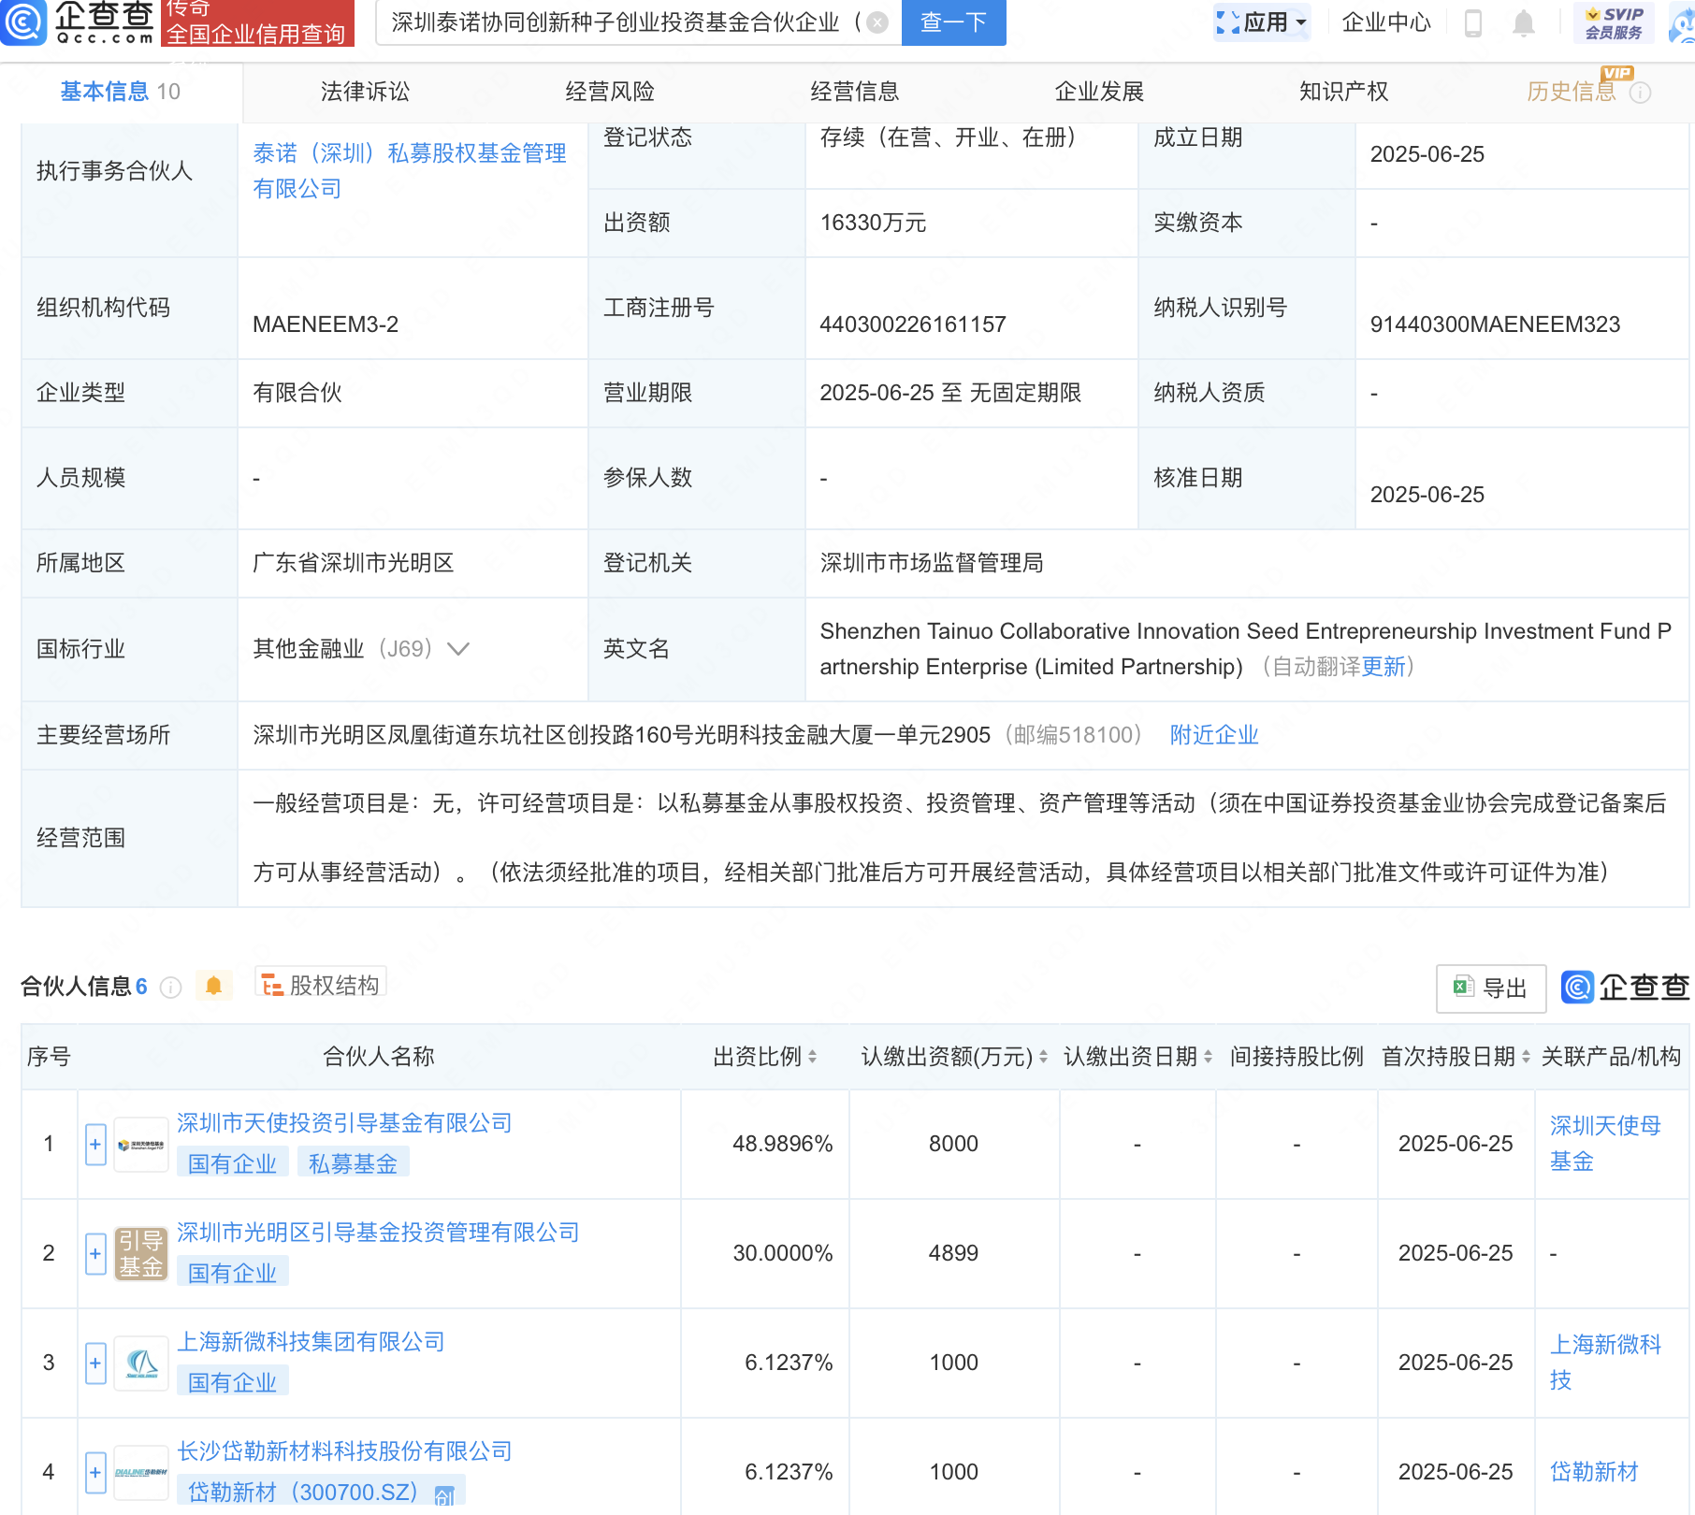Open the 应用 dropdown menu
Viewport: 1695px width, 1515px height.
(1262, 22)
